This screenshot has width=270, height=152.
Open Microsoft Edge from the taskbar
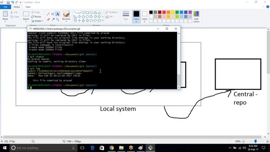pyautogui.click(x=92, y=148)
